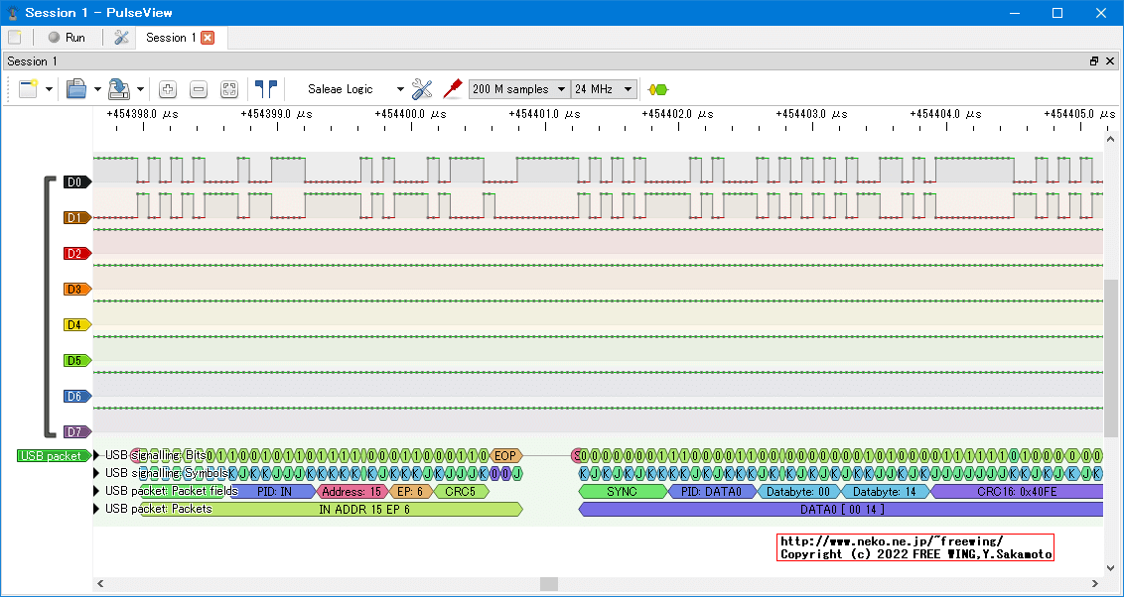Expand the USB signalling: Symbols row
The height and width of the screenshot is (597, 1124).
tap(96, 473)
